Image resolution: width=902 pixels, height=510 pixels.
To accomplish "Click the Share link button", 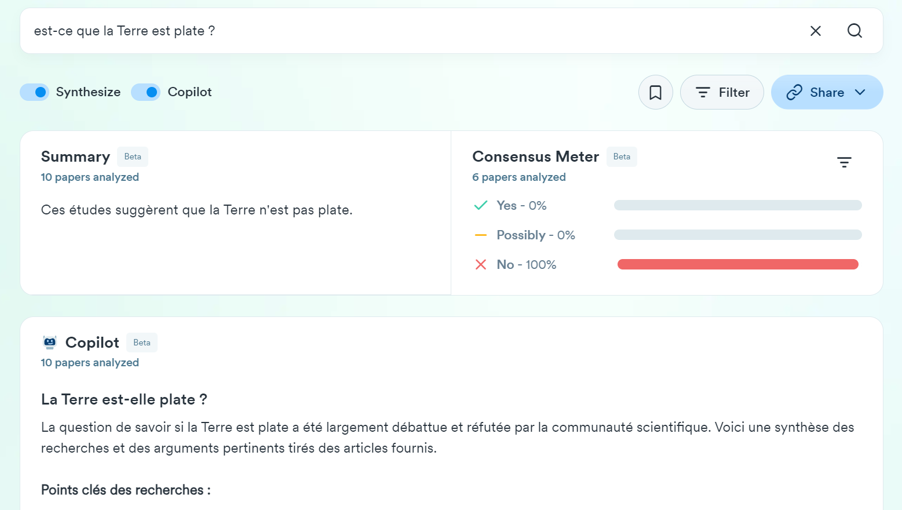I will (816, 92).
